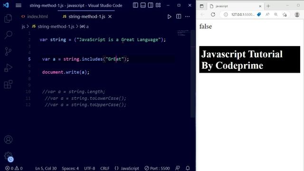This screenshot has width=304, height=171.
Task: Click the false output text in browser
Action: [206, 27]
